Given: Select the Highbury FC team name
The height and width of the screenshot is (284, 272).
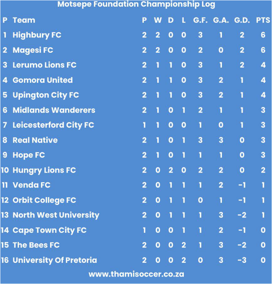Looking at the screenshot, I should click(37, 35).
